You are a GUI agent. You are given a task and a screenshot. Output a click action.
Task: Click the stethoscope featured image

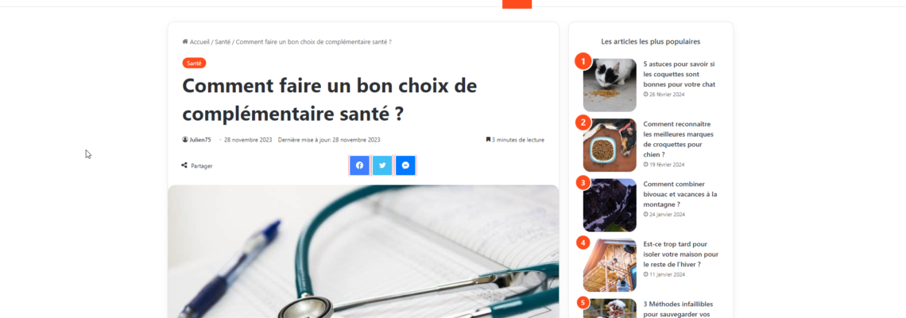tap(363, 251)
